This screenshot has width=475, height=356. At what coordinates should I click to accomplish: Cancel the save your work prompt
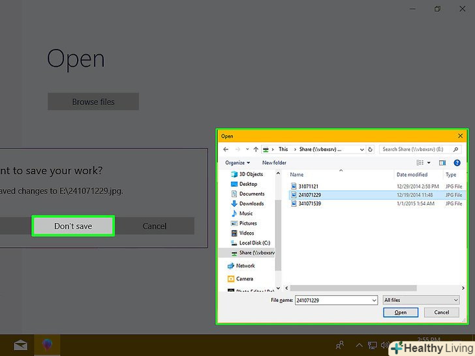155,226
